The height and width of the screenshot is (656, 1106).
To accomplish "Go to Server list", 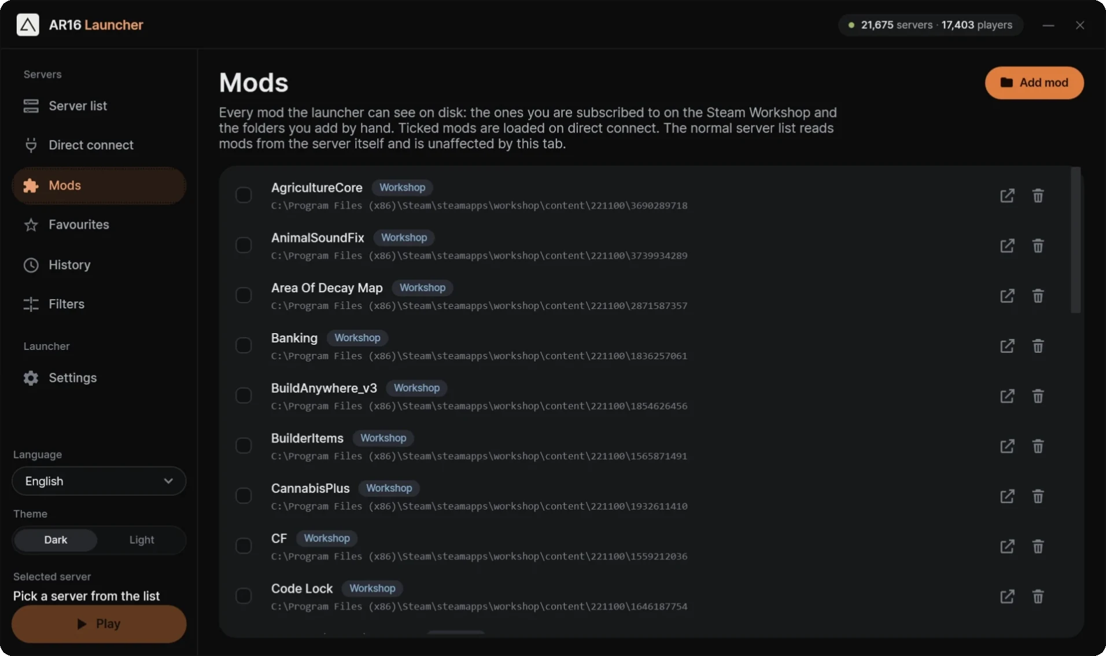I will tap(99, 106).
